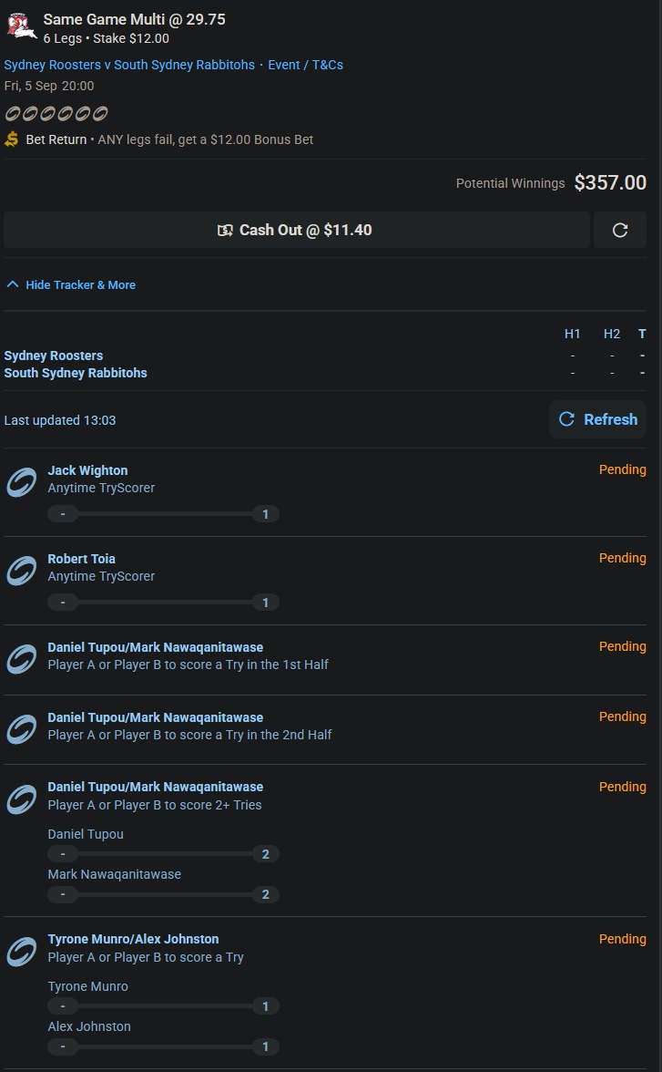
Task: Click the Tyrone Munro/Alex Johnston leg status icon
Action: point(21,952)
